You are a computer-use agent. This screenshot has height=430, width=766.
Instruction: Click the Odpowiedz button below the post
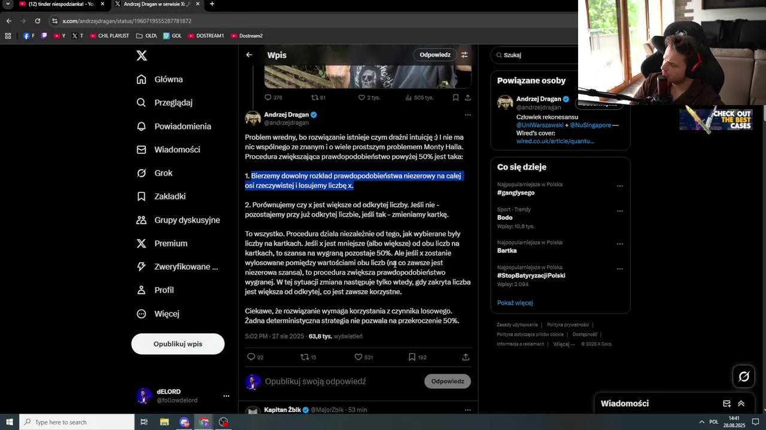448,381
